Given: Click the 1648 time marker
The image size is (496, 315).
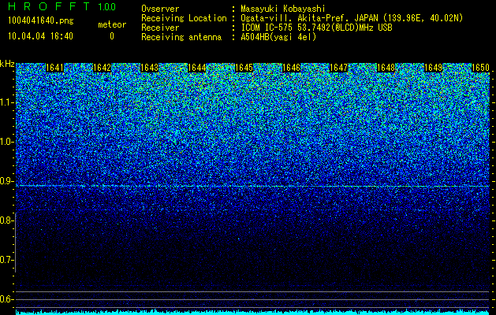Looking at the screenshot, I should (386, 68).
